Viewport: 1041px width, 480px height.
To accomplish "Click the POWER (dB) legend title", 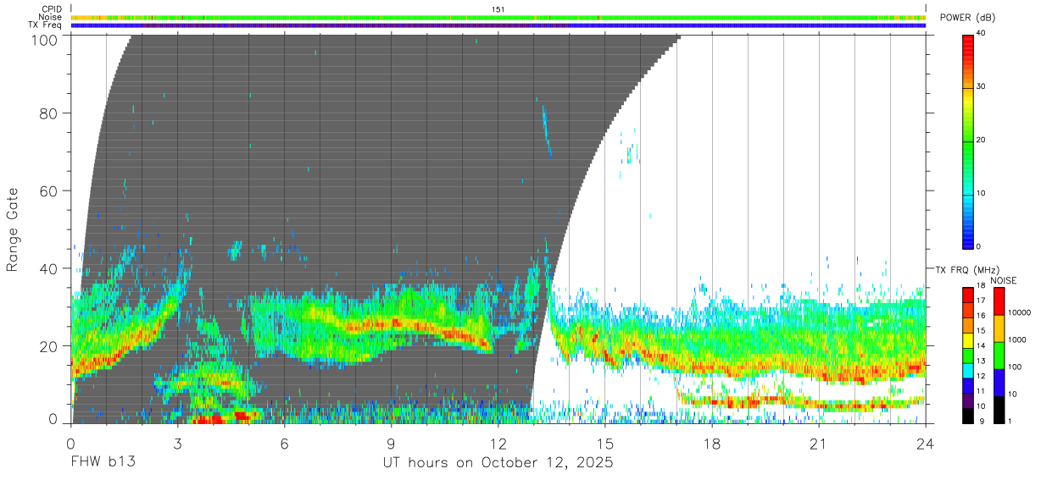I will 968,18.
